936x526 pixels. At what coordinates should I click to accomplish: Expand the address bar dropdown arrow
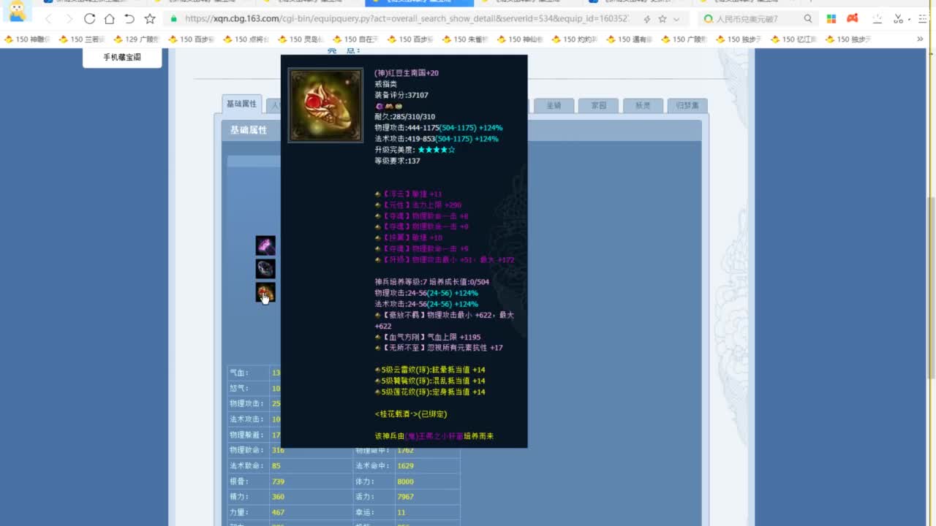[x=676, y=19]
